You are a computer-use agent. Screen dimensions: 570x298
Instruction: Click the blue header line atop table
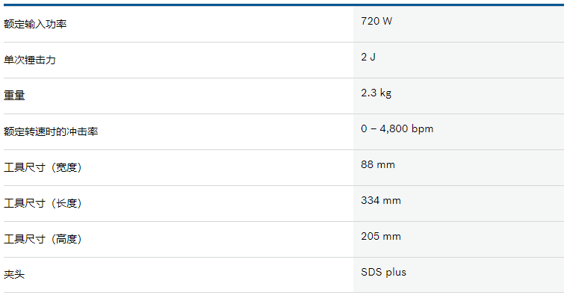coord(284,4)
